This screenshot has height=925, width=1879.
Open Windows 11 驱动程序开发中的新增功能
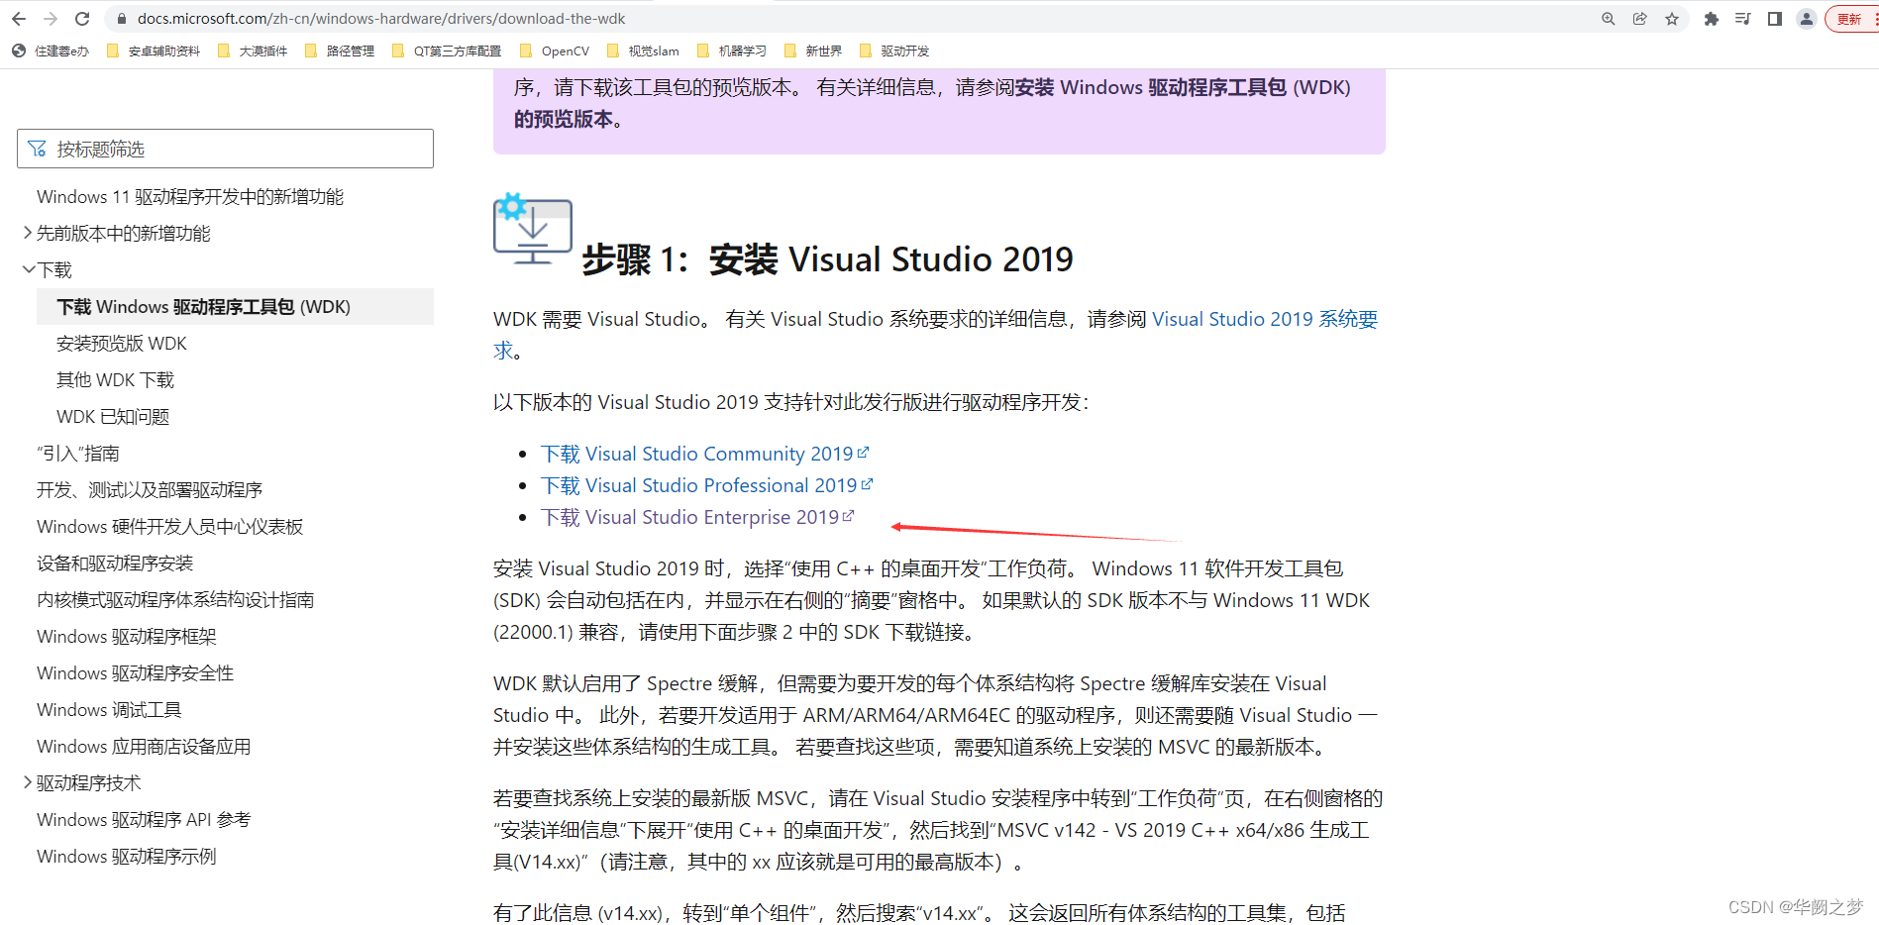[x=190, y=197]
